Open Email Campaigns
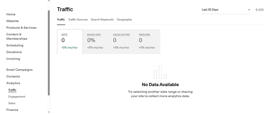269x114 pixels. 19,70
